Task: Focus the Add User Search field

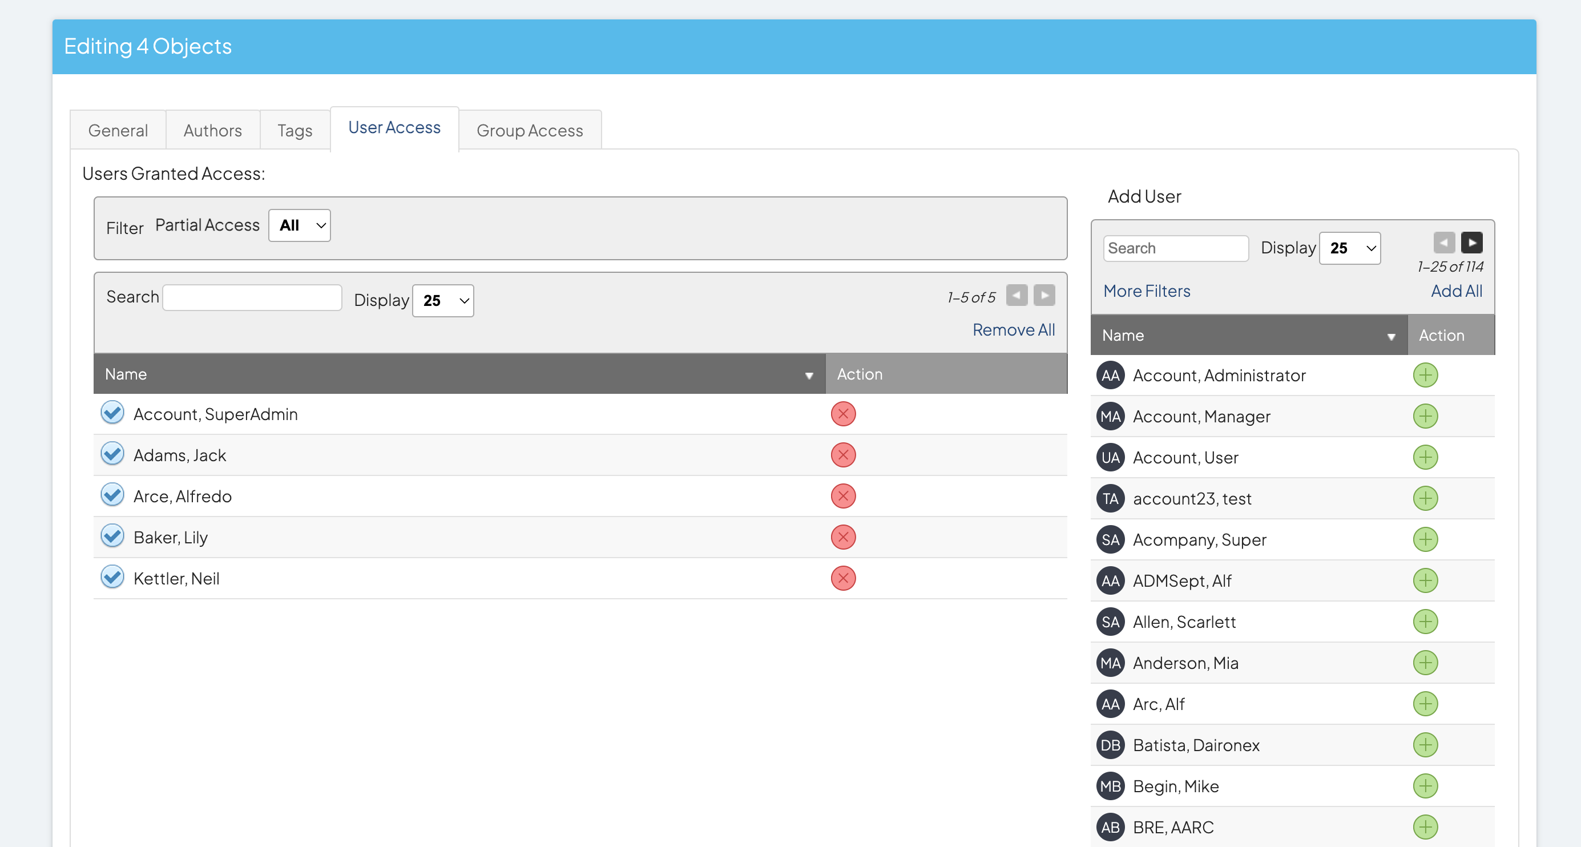Action: click(x=1175, y=248)
